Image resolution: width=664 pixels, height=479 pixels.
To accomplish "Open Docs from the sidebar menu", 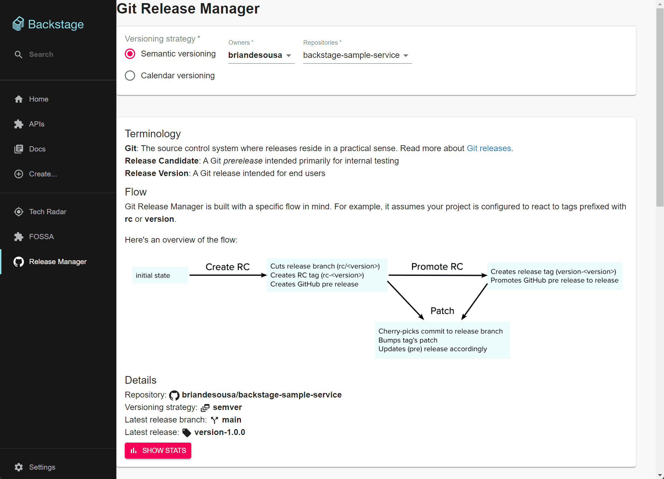I will pos(58,149).
